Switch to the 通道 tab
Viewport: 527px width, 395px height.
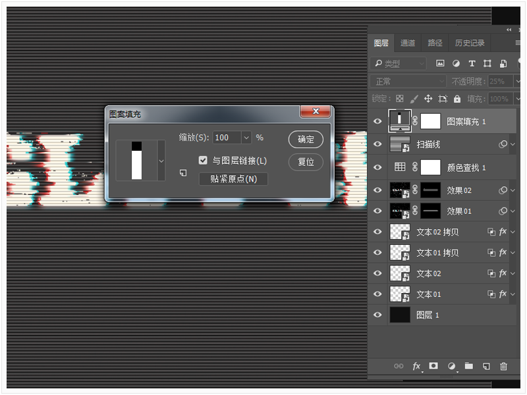[407, 43]
